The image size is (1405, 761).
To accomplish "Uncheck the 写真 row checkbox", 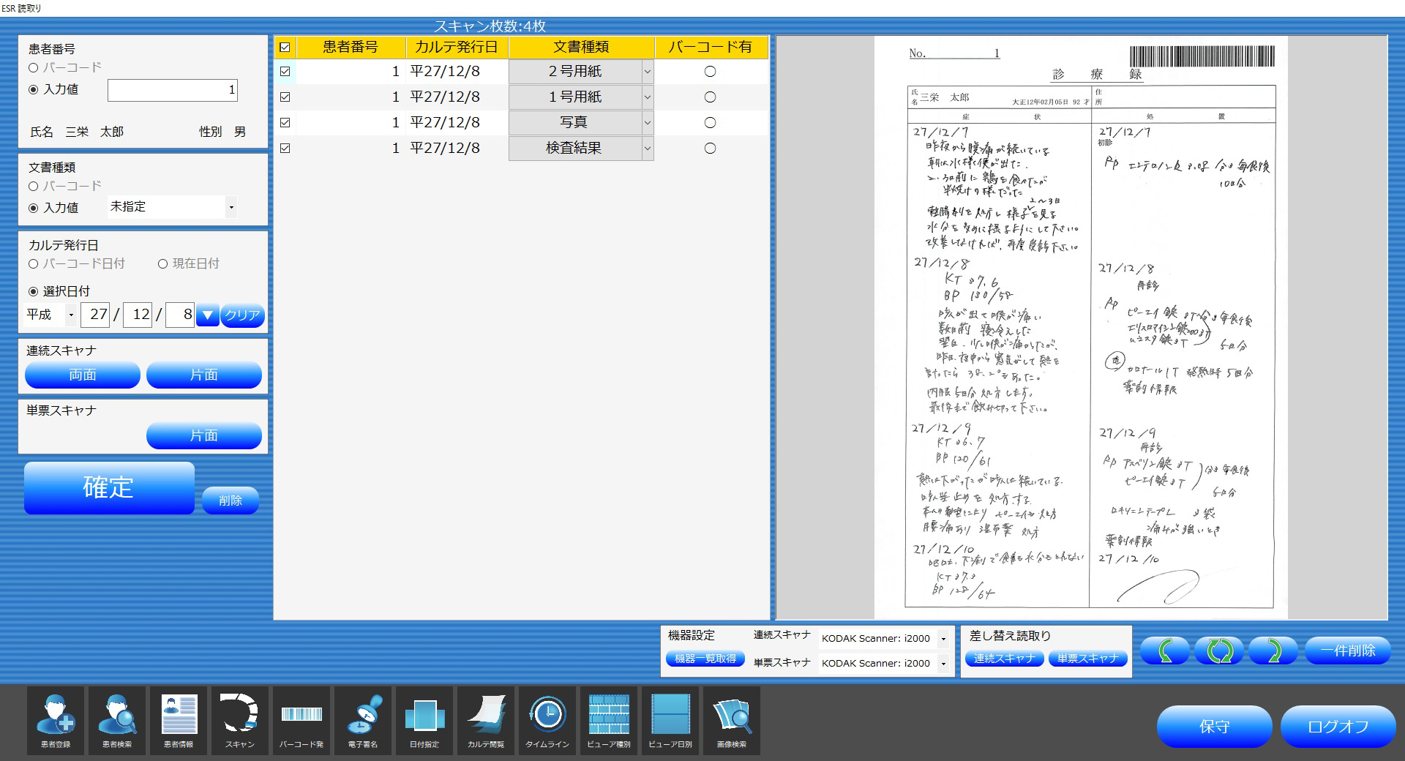I will click(285, 122).
